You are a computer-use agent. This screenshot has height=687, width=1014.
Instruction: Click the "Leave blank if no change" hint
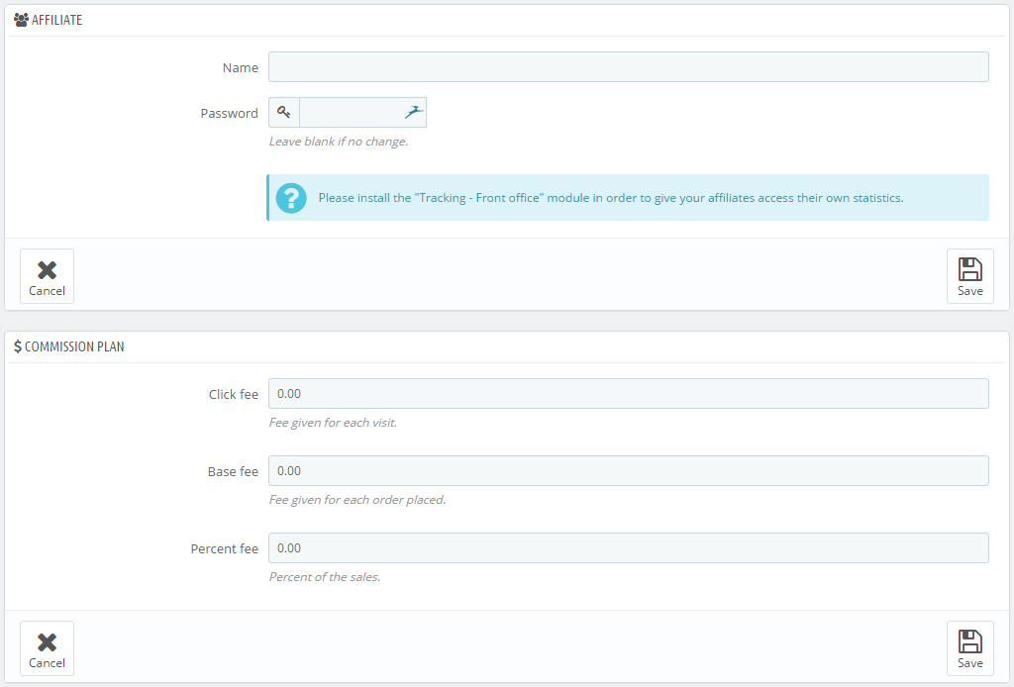point(339,142)
